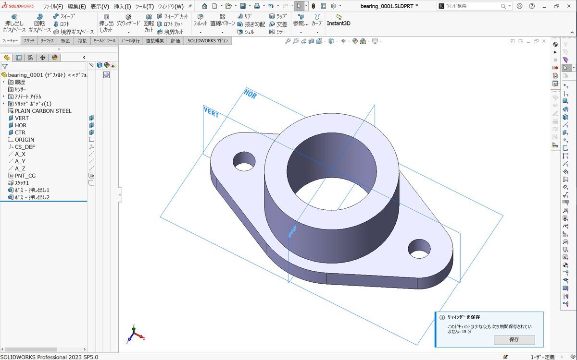Open the DisplayManager color wheel tab
Image resolution: width=577 pixels, height=360 pixels.
(x=55, y=58)
